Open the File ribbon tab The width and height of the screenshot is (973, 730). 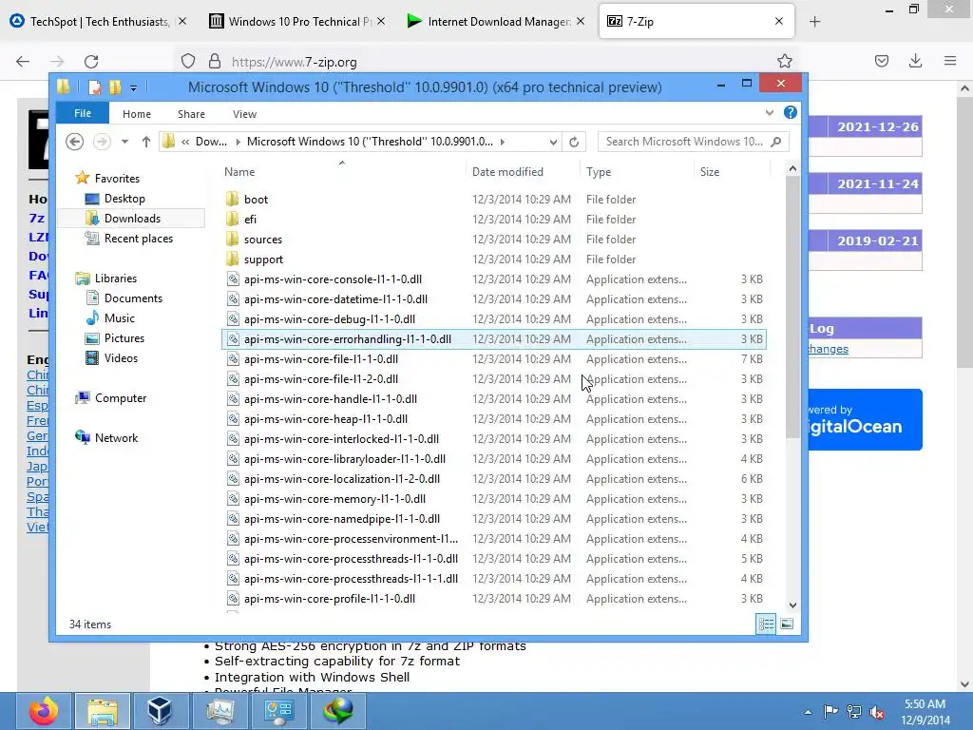(83, 113)
